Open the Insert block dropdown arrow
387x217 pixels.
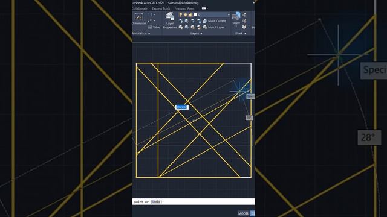coord(236,26)
